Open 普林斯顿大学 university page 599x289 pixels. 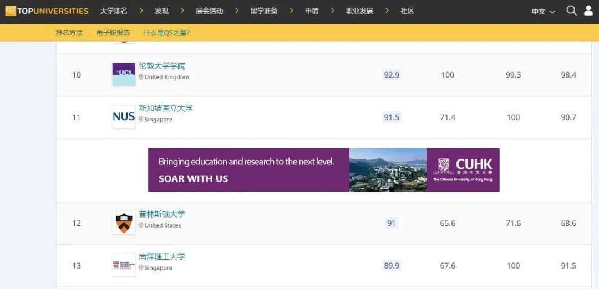click(162, 214)
